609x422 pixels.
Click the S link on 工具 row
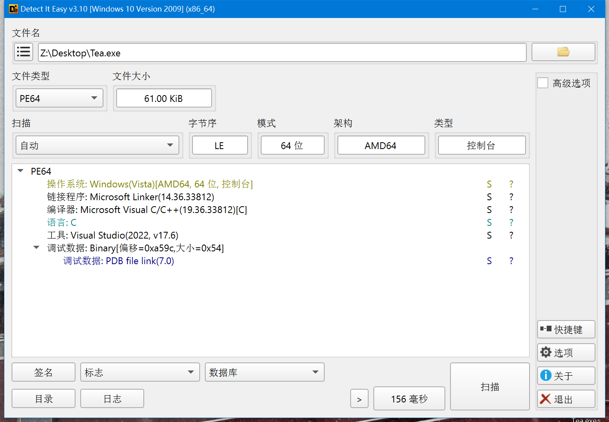click(489, 235)
